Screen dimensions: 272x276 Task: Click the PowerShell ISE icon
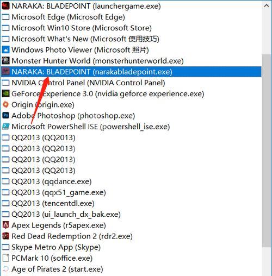tap(5, 127)
